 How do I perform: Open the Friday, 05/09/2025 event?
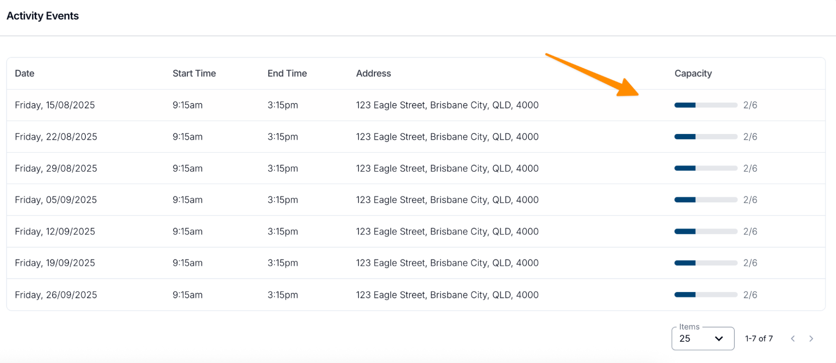(56, 200)
